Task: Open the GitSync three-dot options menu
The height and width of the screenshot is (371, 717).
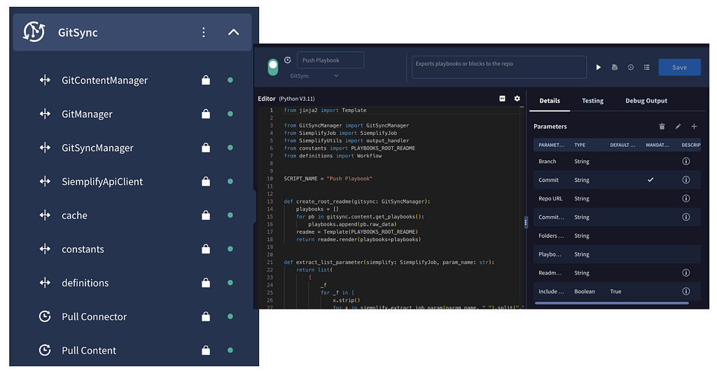Action: point(204,32)
